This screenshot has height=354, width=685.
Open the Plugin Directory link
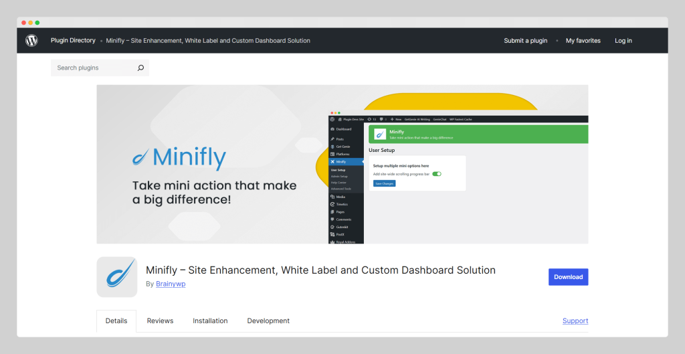pyautogui.click(x=73, y=40)
